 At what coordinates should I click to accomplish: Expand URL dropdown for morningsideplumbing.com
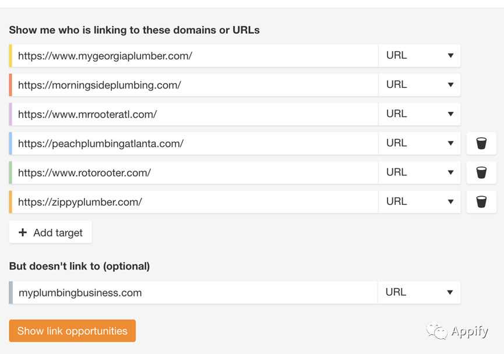click(x=420, y=85)
